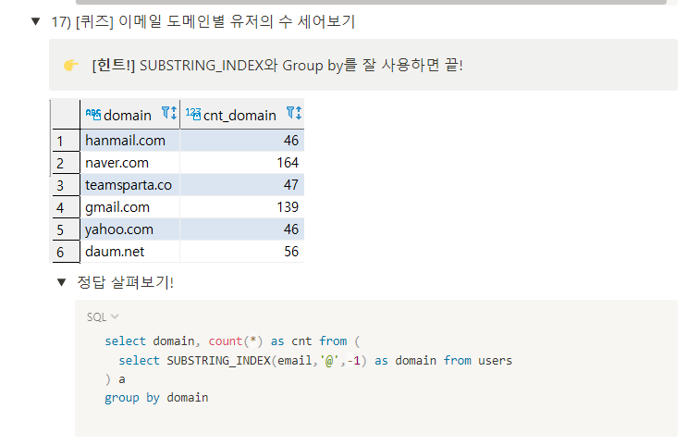The image size is (700, 446).
Task: Click the count value 56
Action: pos(291,251)
